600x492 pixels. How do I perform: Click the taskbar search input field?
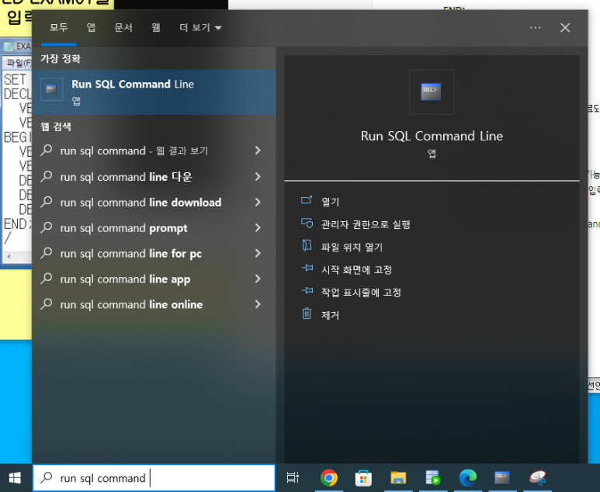coord(154,478)
